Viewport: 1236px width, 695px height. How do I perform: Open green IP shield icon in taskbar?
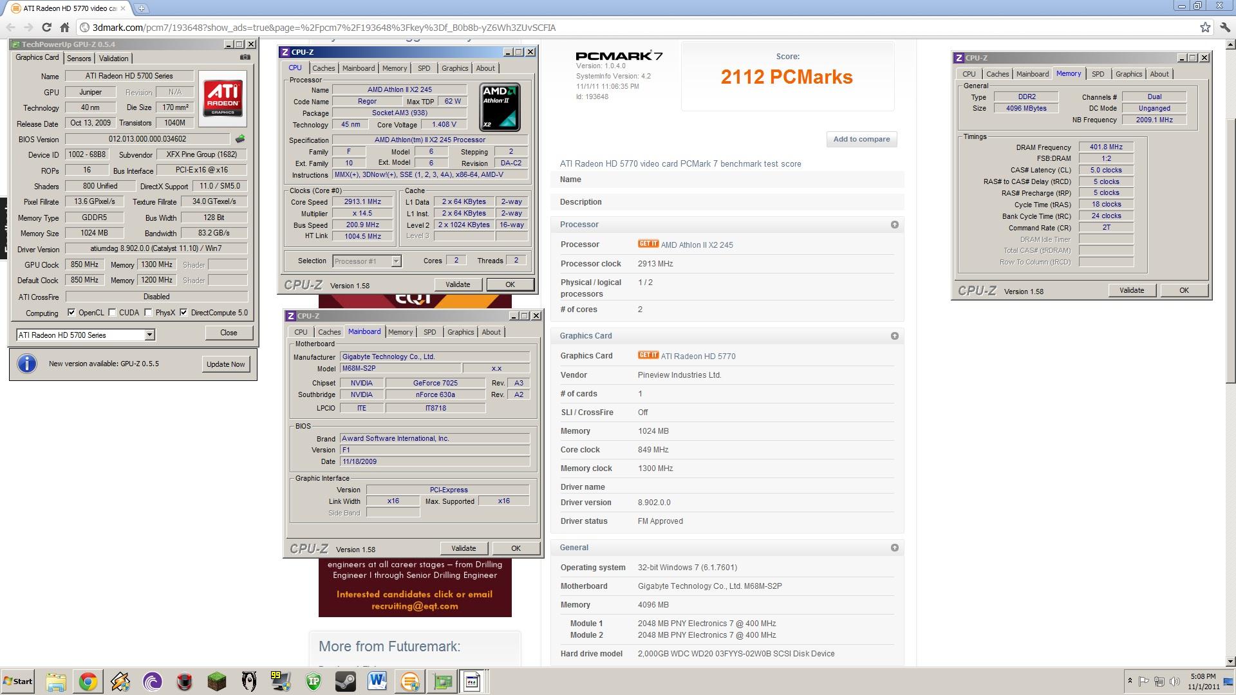314,681
